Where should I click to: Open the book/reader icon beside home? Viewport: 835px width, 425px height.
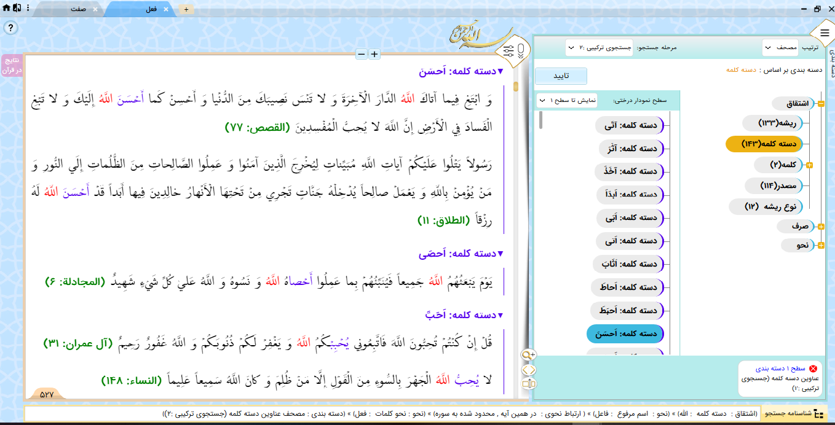[17, 9]
